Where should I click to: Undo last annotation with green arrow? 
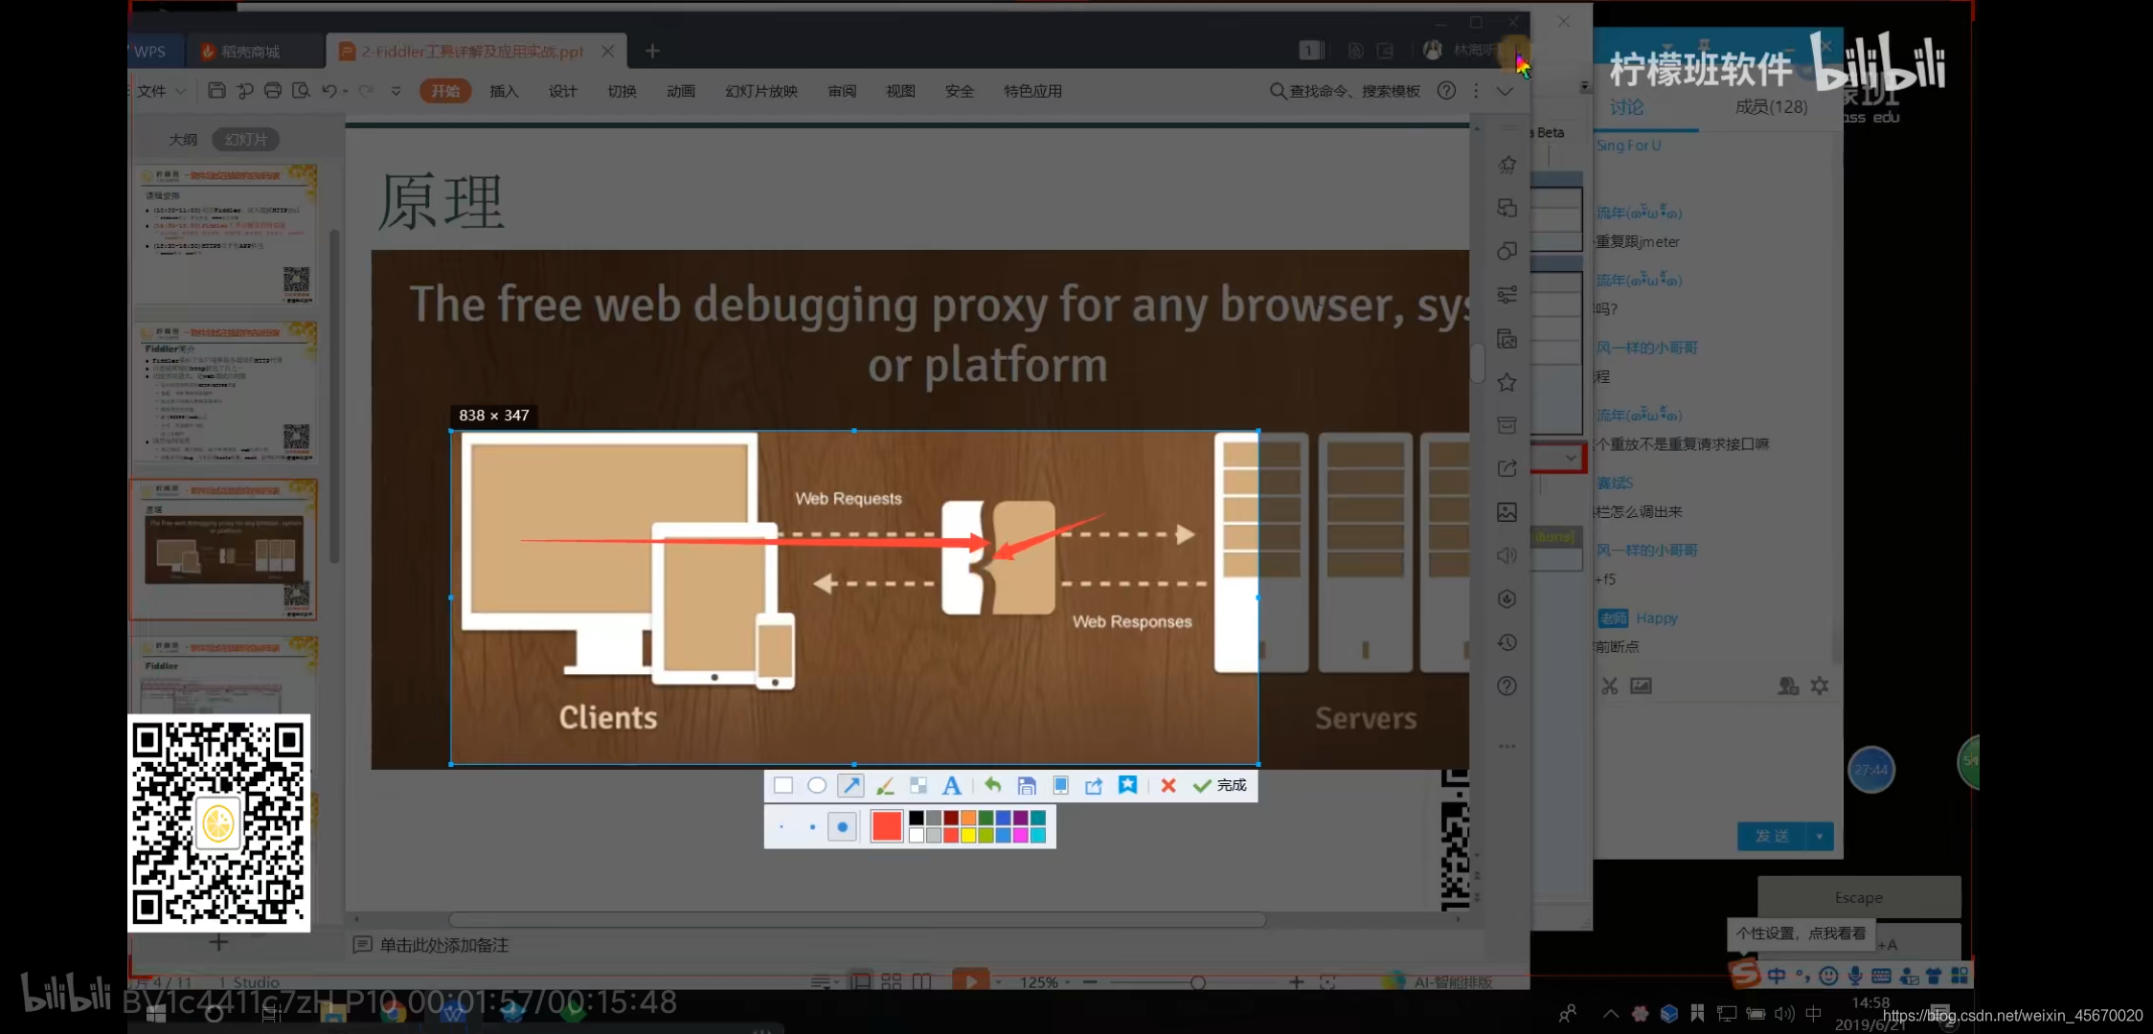pos(992,786)
